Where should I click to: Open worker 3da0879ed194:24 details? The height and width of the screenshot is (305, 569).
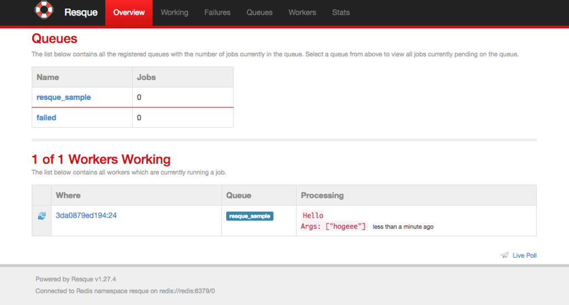click(x=86, y=216)
